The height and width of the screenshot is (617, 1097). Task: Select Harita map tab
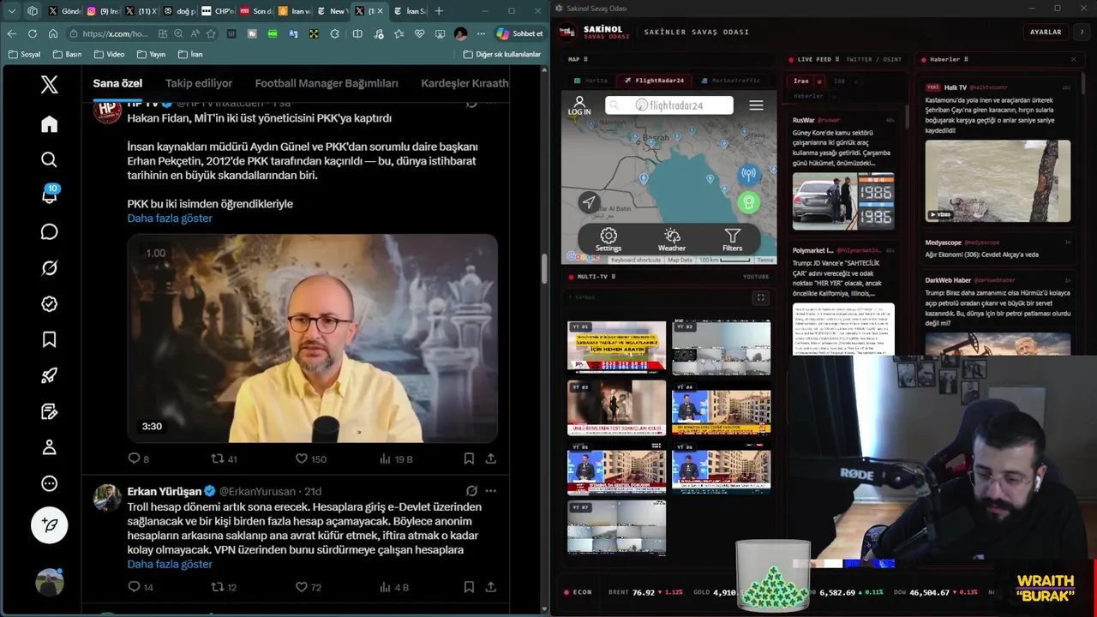(x=593, y=81)
